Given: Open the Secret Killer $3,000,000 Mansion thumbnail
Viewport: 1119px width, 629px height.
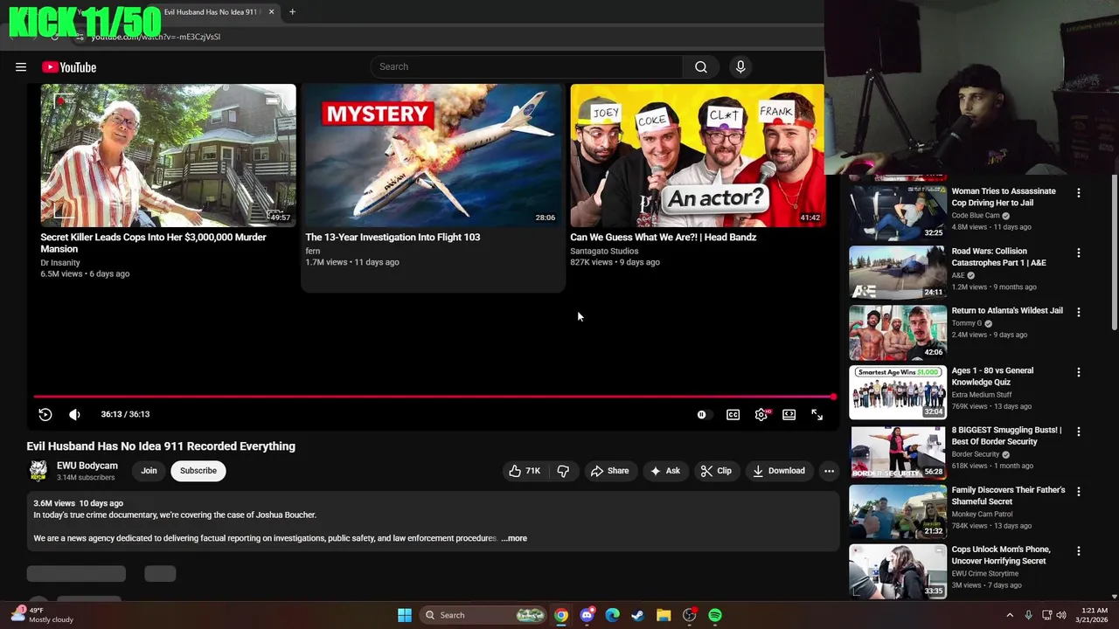Looking at the screenshot, I should [x=168, y=156].
